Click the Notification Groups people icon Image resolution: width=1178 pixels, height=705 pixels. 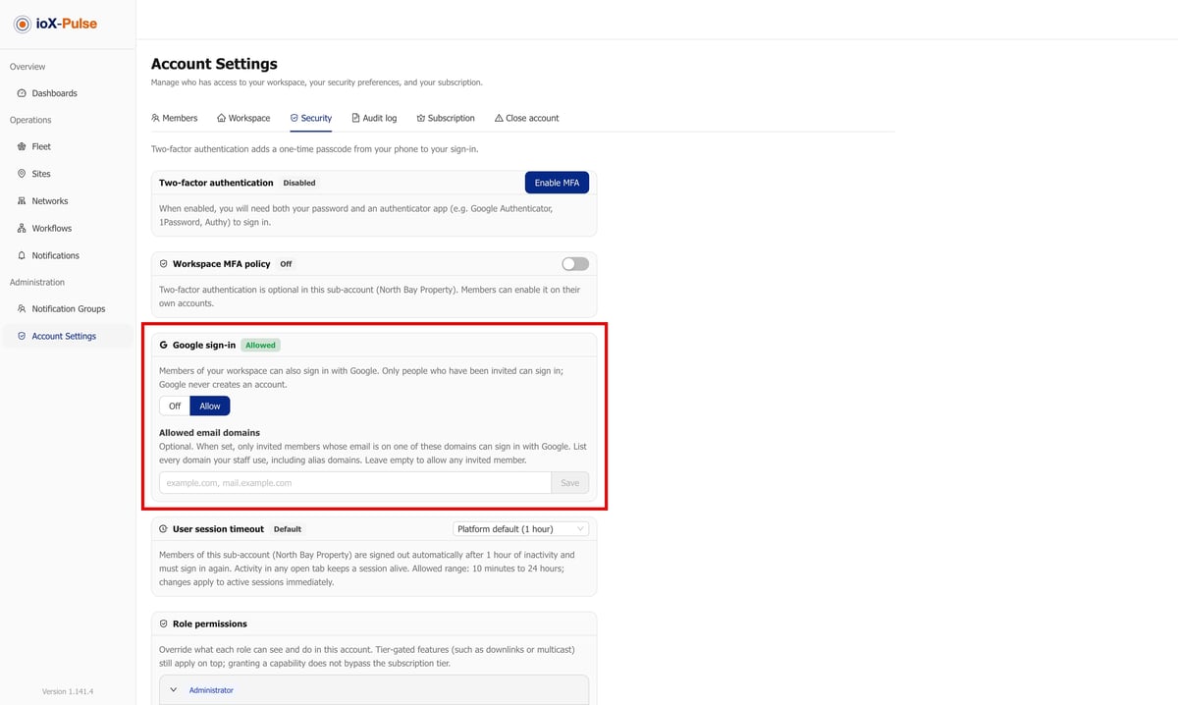(22, 308)
